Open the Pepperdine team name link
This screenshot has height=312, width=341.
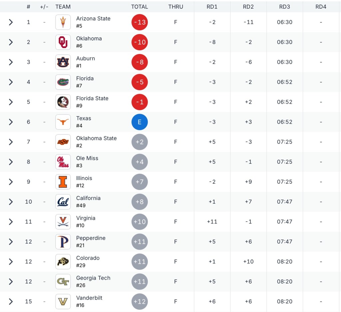coord(91,238)
